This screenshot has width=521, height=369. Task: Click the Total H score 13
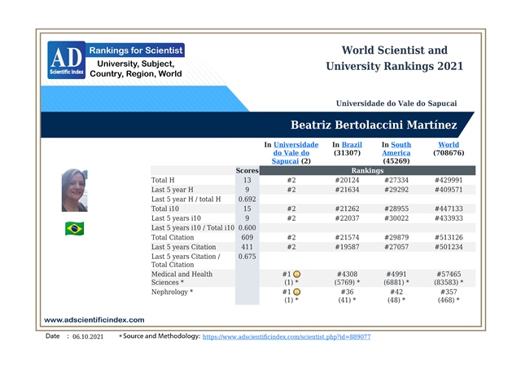247,180
